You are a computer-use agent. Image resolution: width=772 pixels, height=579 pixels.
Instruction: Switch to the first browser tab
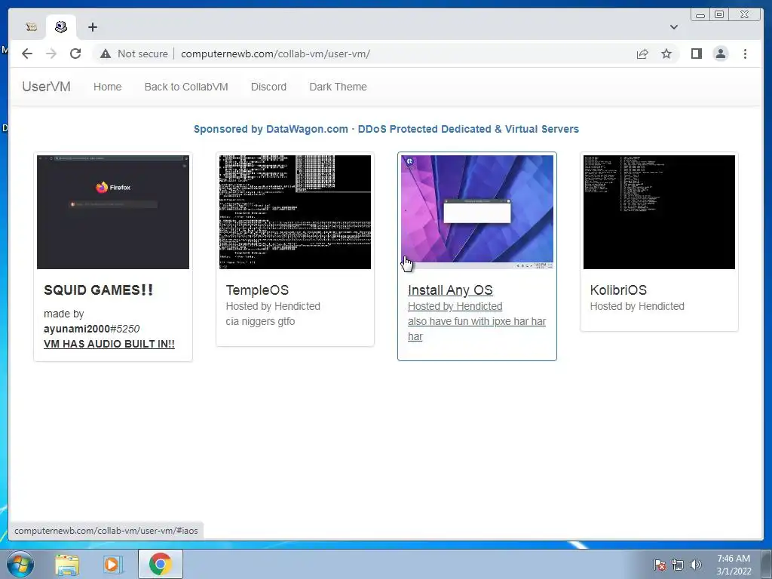coord(32,27)
